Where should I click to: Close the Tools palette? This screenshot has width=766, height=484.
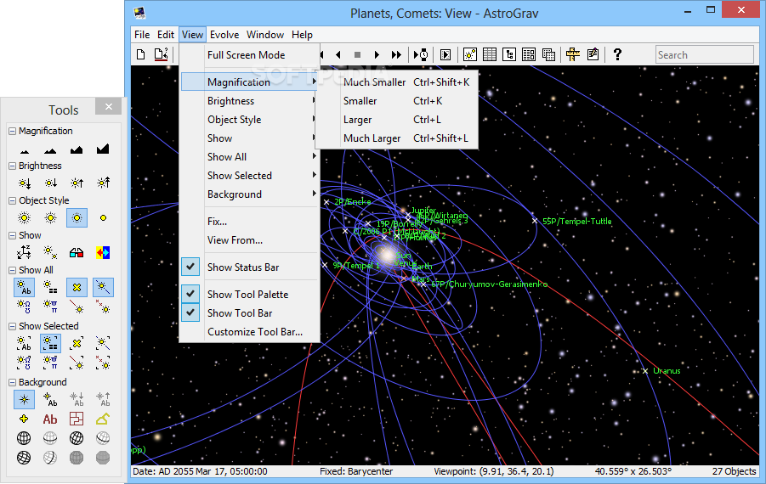(109, 106)
